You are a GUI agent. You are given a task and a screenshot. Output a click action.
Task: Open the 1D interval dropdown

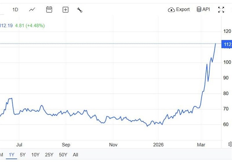pos(15,10)
